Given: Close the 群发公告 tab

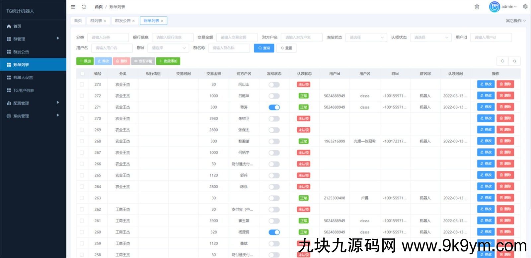Looking at the screenshot, I should point(133,21).
